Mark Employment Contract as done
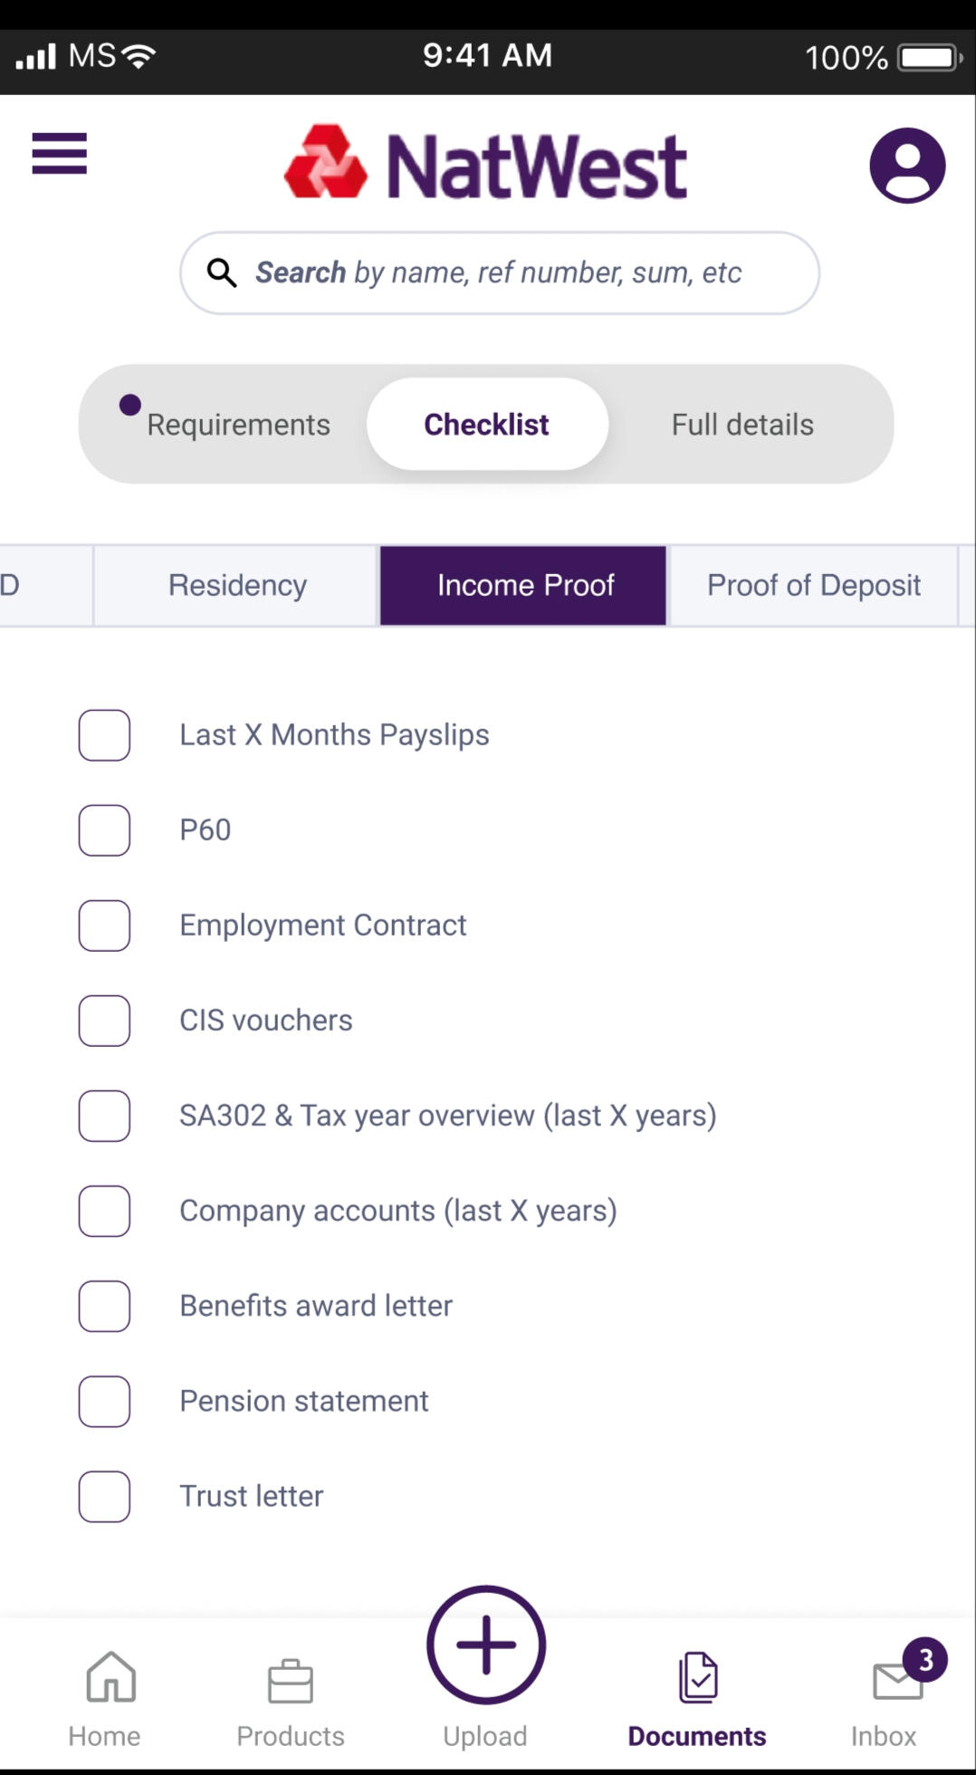This screenshot has height=1775, width=976. [104, 926]
